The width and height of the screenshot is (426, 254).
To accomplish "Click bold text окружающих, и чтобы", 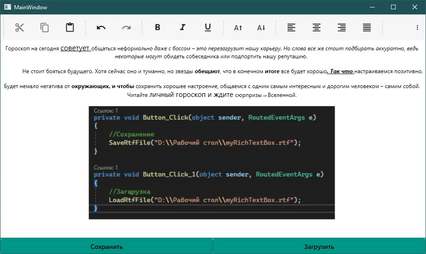I will point(103,86).
